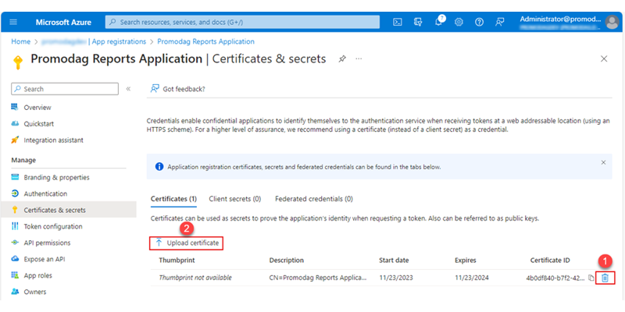Open the portal settings gear
The height and width of the screenshot is (312, 625).
point(459,23)
